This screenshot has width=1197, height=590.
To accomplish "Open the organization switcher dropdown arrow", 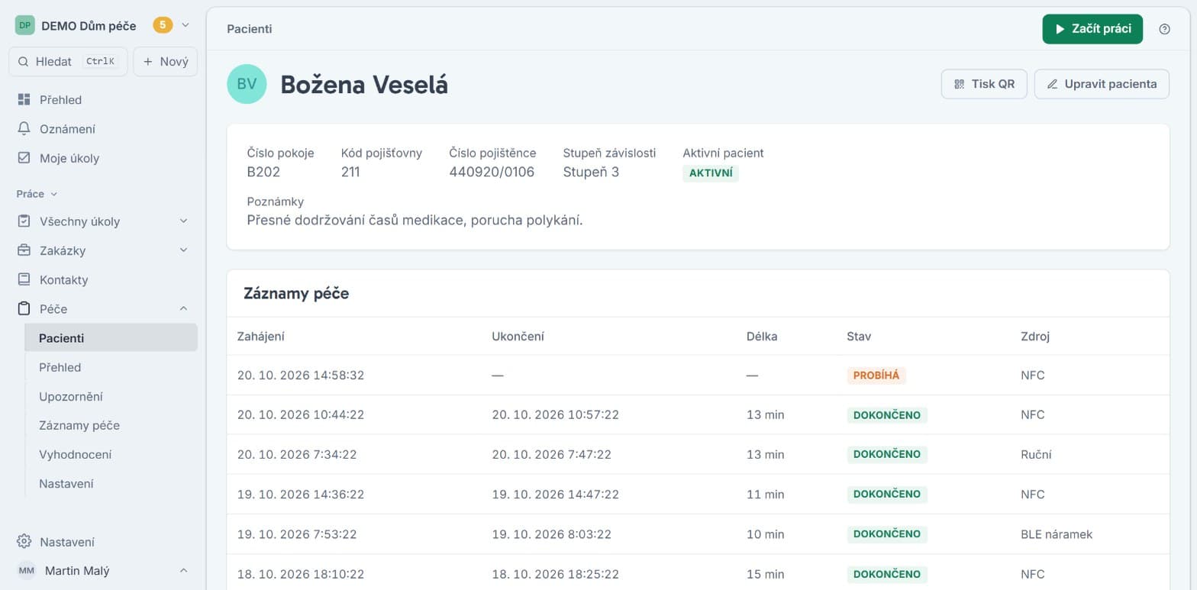I will point(185,25).
